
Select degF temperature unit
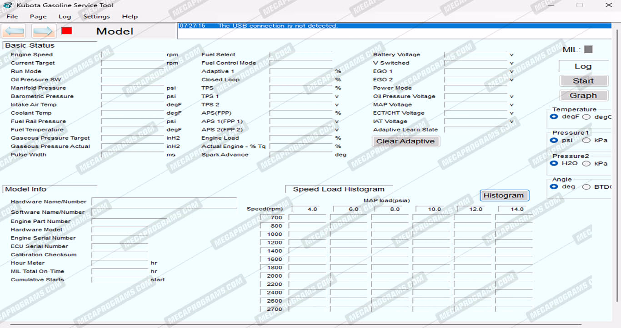pos(554,117)
